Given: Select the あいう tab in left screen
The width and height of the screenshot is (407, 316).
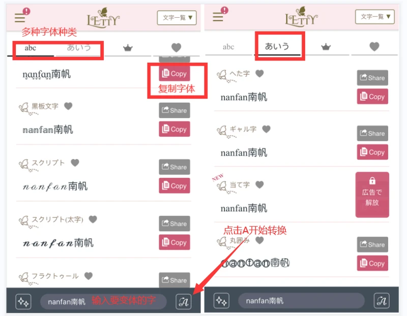Looking at the screenshot, I should [x=79, y=48].
